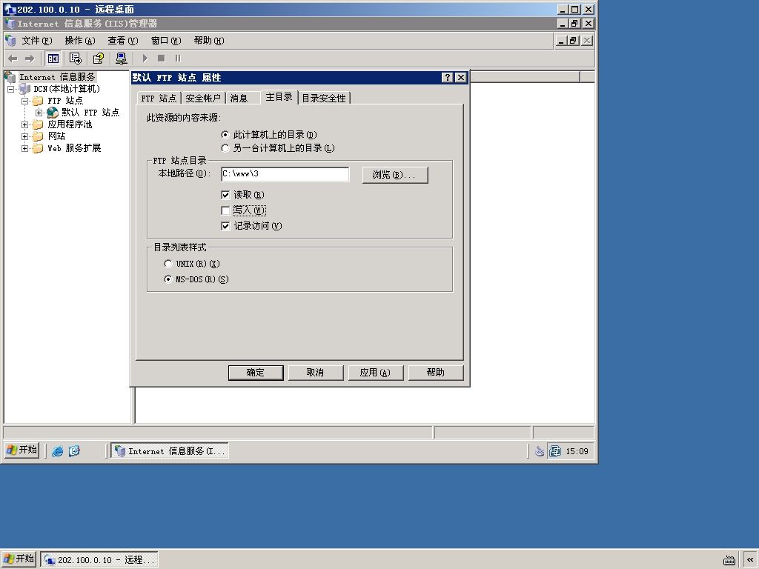Viewport: 759px width, 569px height.
Task: Click the 202.100.0.10 远程 taskbar button
Action: (99, 560)
